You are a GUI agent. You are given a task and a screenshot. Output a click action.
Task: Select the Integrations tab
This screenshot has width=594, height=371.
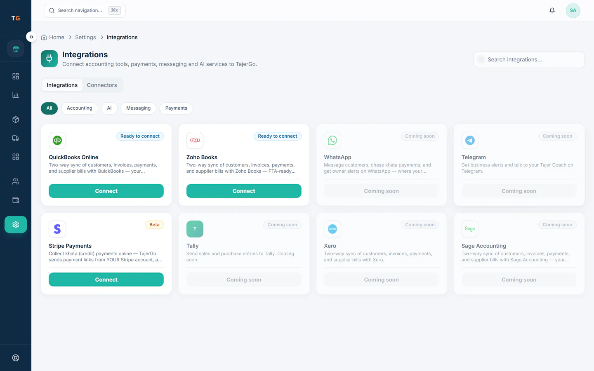point(62,85)
